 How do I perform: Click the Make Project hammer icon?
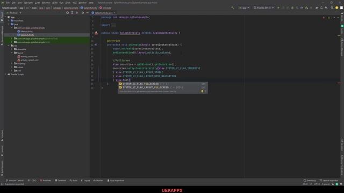(233, 8)
